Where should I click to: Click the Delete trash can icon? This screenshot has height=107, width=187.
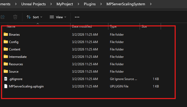[x=15, y=17]
